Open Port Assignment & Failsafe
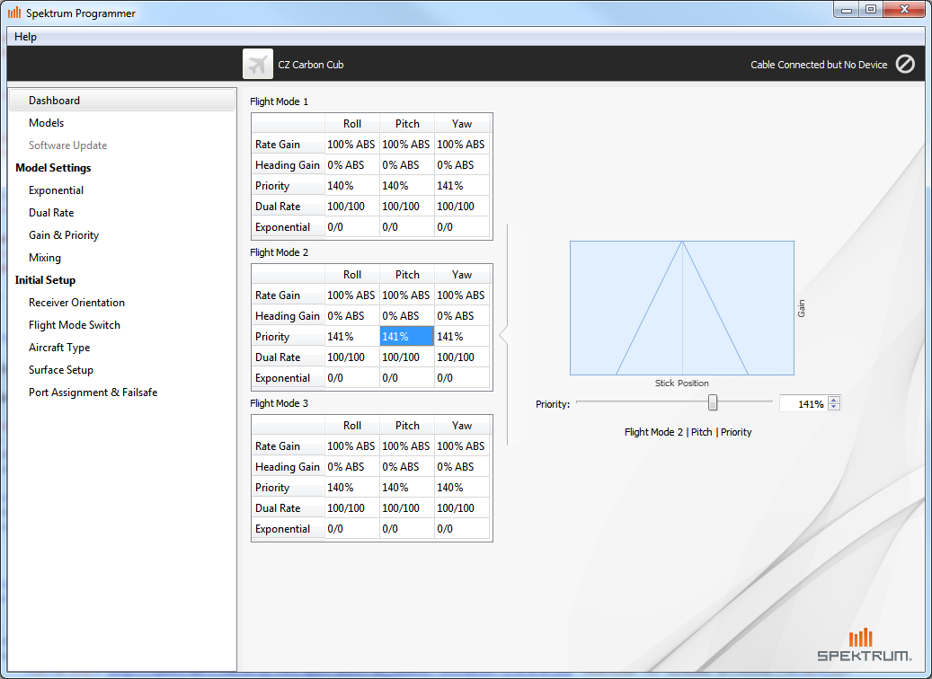 click(x=93, y=392)
